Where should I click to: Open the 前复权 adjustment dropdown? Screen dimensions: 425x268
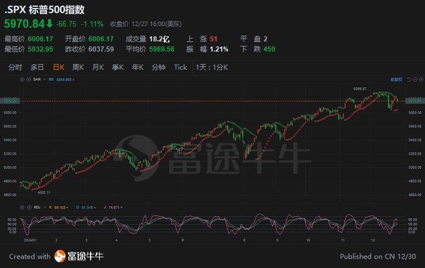click(x=396, y=80)
